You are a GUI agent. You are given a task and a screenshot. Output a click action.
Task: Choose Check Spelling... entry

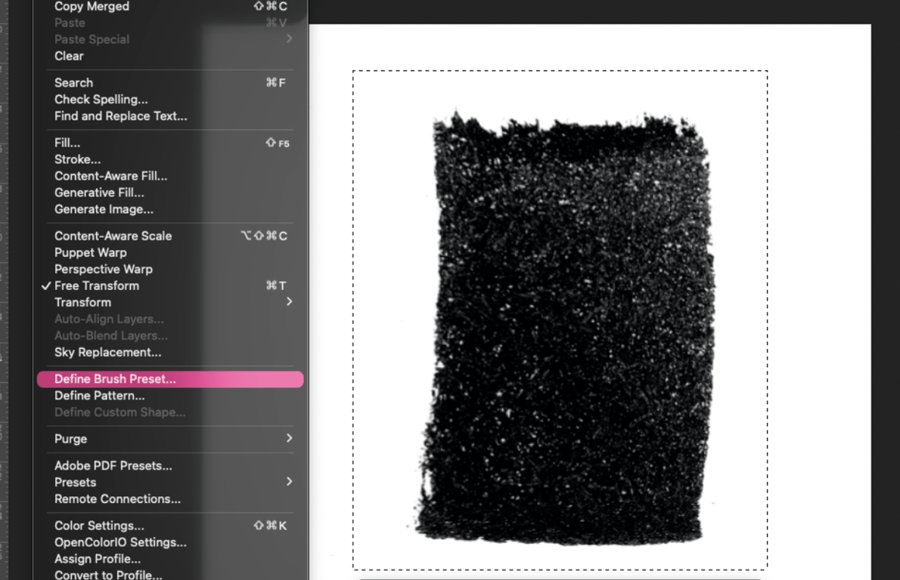point(170,99)
